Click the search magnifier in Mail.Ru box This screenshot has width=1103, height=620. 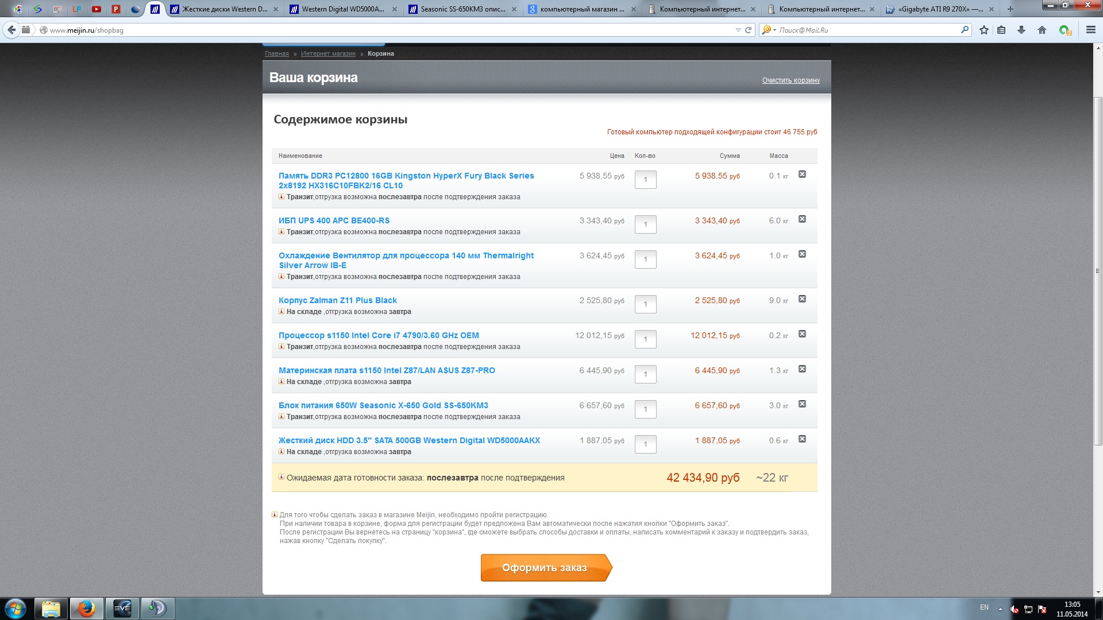[x=965, y=30]
